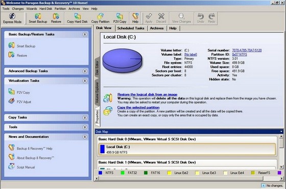Expand the Advanced Backup Tasks panel
The image size is (286, 189).
point(85,71)
